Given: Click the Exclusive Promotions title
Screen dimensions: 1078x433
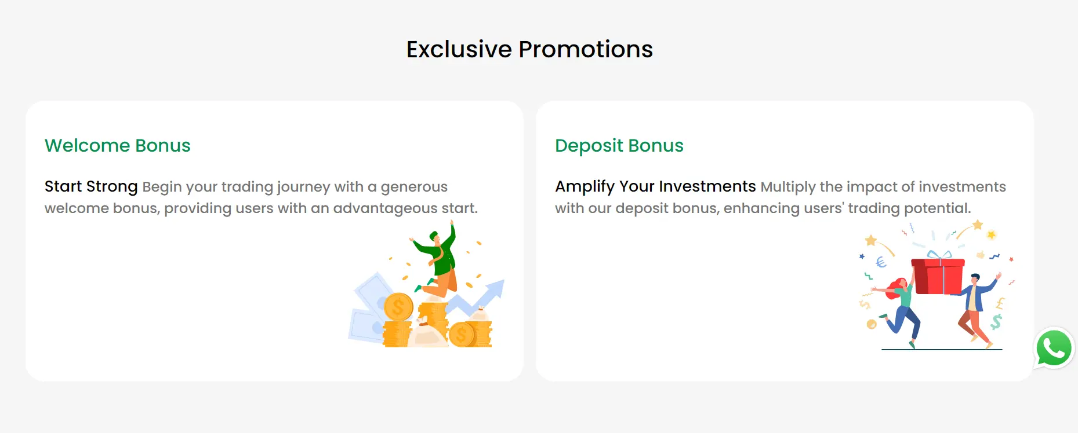Looking at the screenshot, I should [x=529, y=49].
